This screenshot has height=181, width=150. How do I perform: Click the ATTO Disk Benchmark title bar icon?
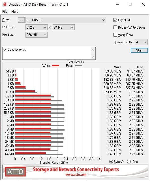(x=5, y=4)
